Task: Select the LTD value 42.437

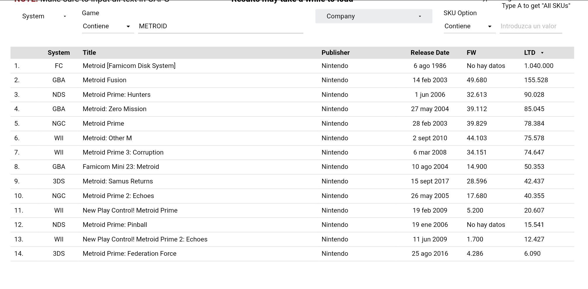Action: pos(534,181)
